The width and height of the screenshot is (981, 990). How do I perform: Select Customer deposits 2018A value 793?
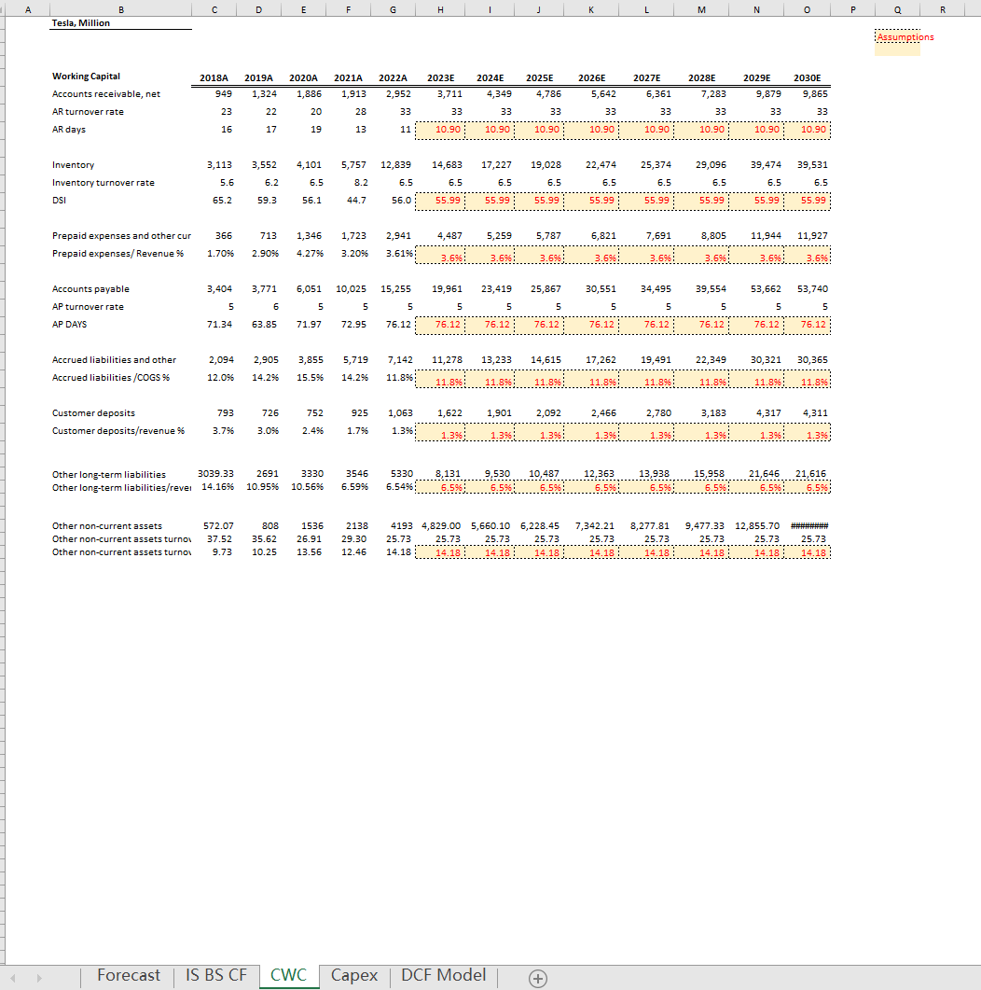coord(214,413)
